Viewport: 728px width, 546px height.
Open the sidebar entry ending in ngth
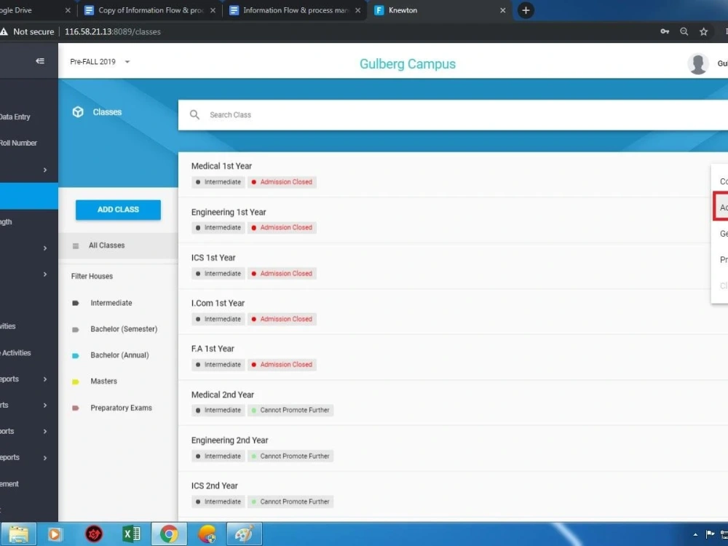[6, 221]
